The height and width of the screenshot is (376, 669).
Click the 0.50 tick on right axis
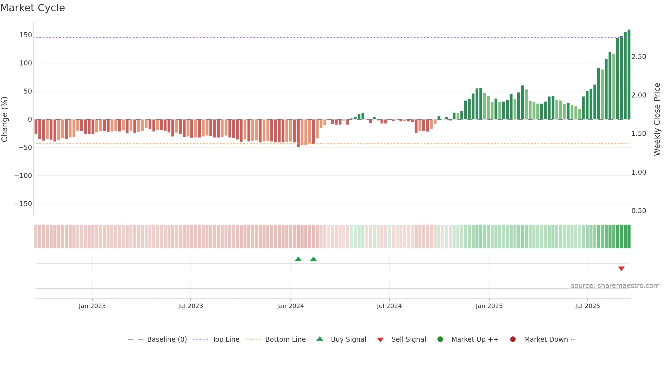(x=639, y=211)
